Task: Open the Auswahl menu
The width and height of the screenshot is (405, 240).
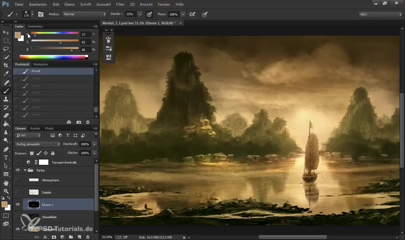Action: (x=104, y=4)
